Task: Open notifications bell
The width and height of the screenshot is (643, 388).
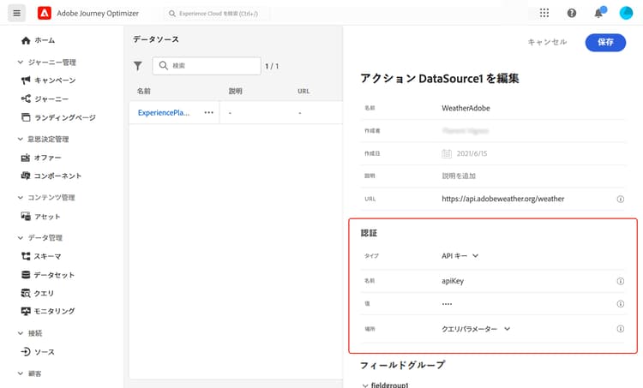Action: pos(598,13)
